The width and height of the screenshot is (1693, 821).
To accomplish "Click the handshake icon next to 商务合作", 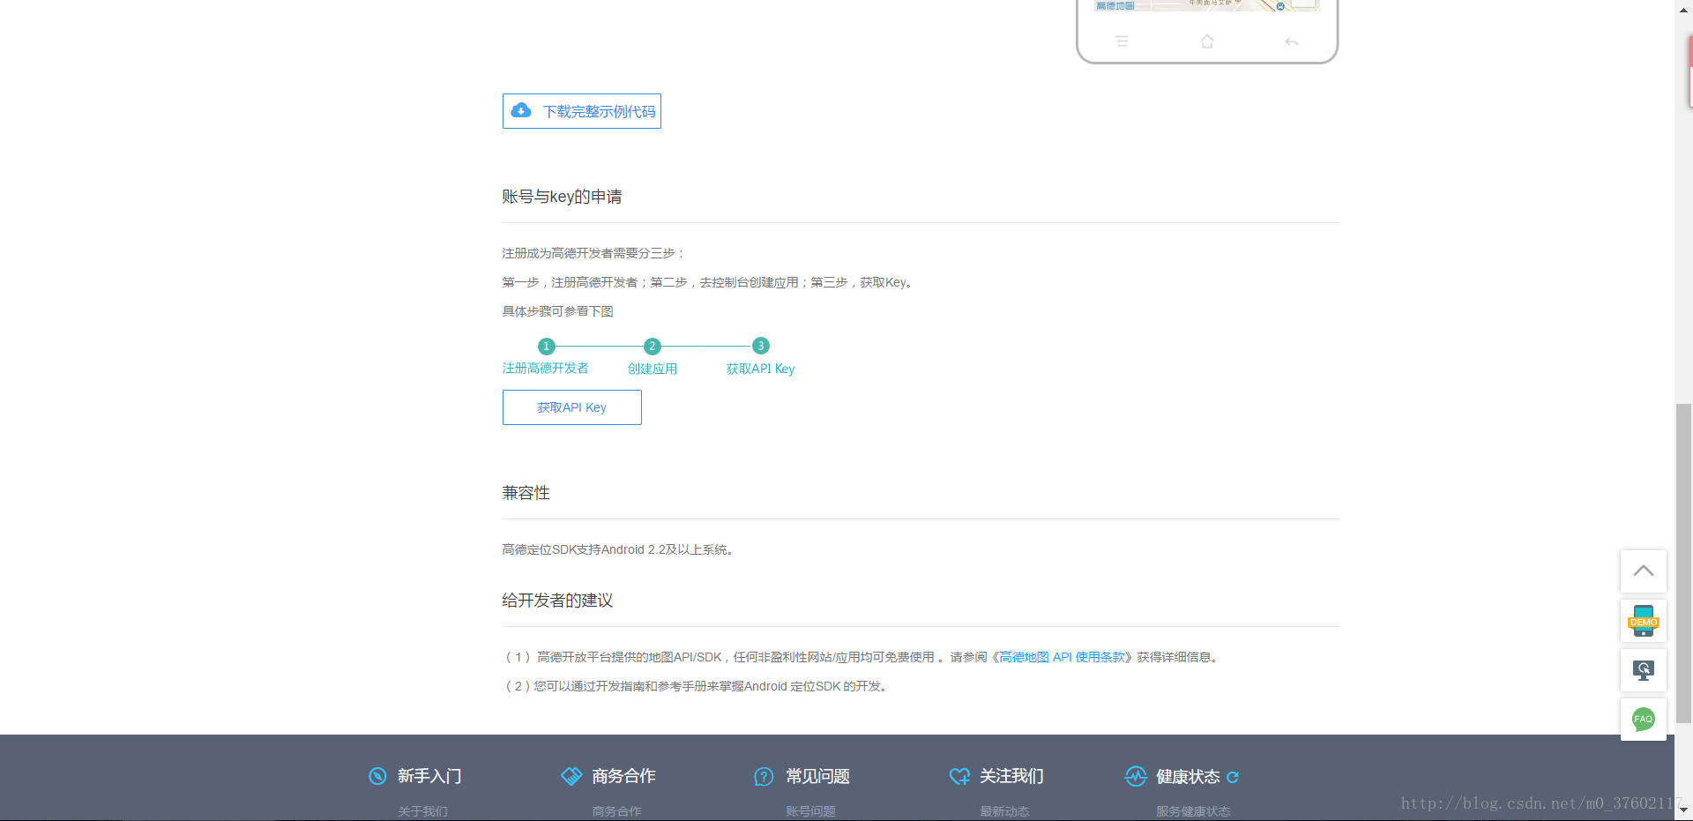I will click(571, 776).
